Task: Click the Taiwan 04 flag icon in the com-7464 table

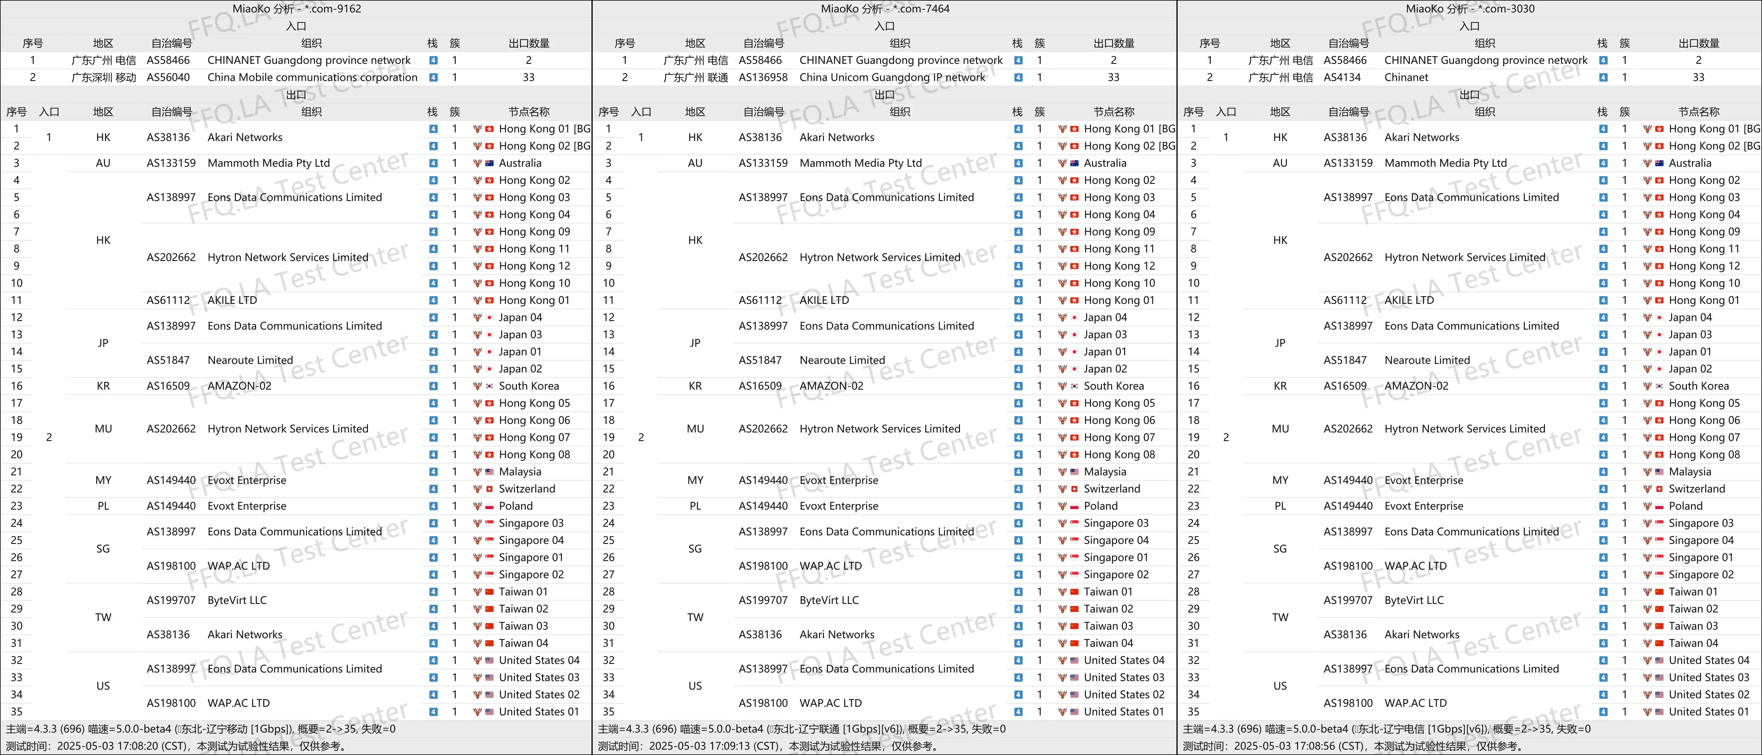Action: [1075, 644]
